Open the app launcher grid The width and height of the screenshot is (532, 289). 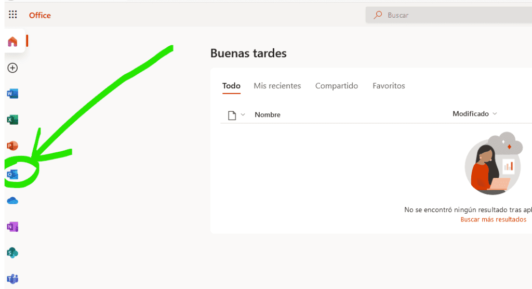click(13, 14)
